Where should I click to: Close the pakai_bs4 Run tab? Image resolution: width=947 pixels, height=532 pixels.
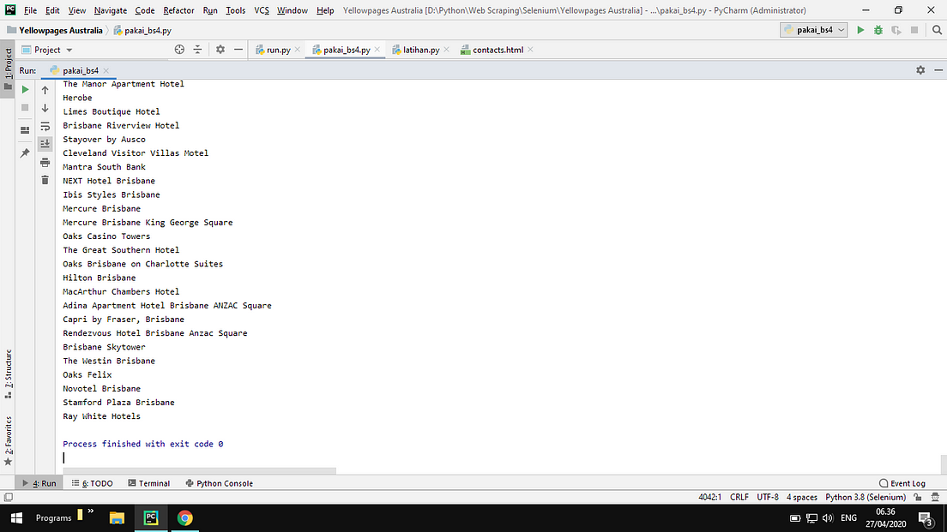coord(106,70)
